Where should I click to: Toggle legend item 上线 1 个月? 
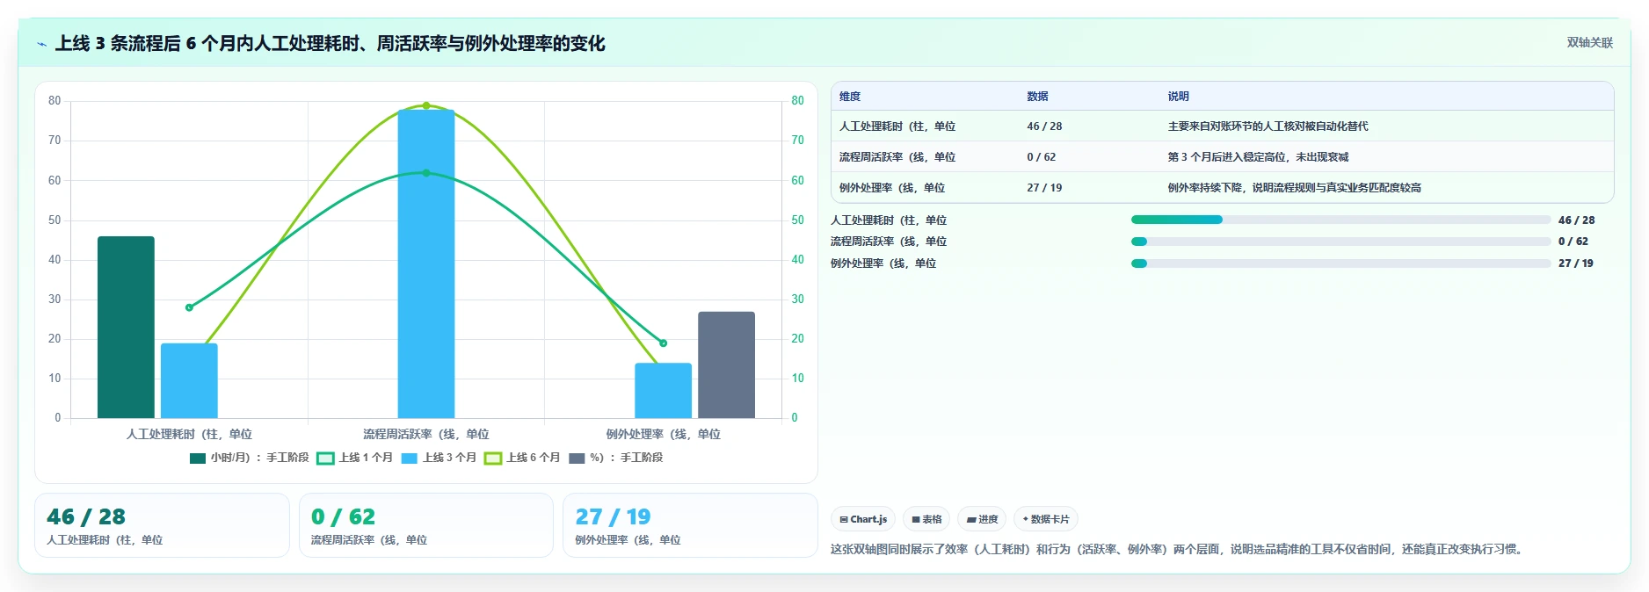point(355,458)
